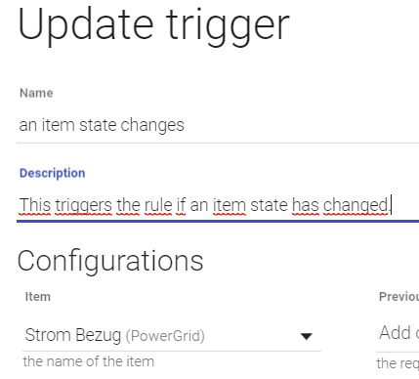
Task: Open the Item dropdown arrow
Action: 306,336
